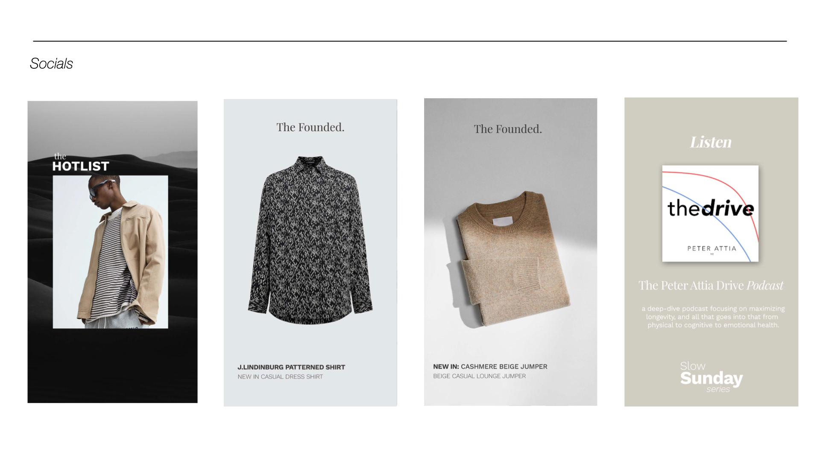Click the horizontal divider line at top
Viewport: 820px width, 461px height.
tap(410, 41)
